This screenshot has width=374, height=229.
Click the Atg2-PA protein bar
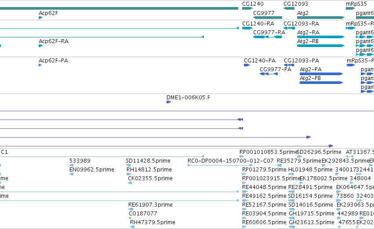click(321, 74)
